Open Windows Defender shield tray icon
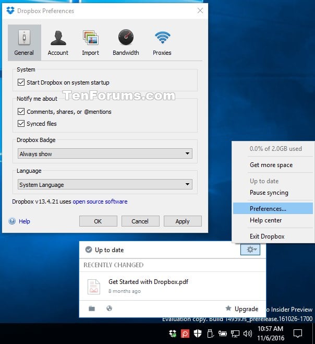The width and height of the screenshot is (315, 344). point(198,333)
